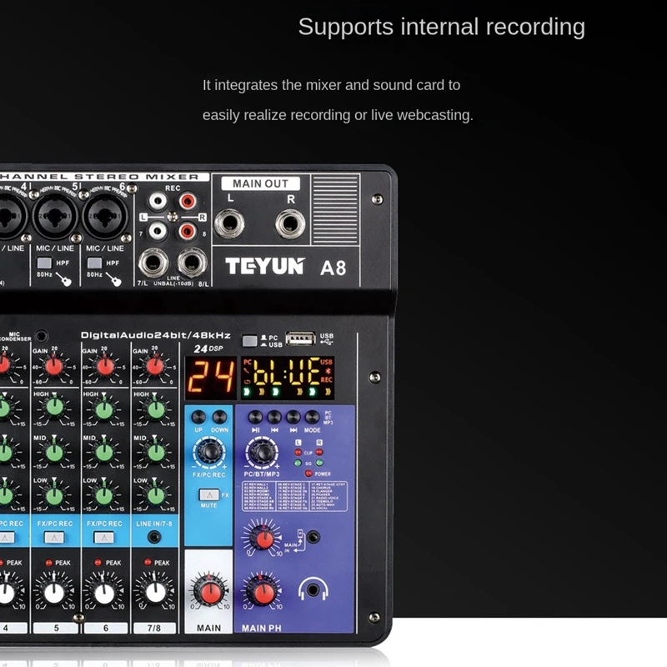
Task: Click the LINE IN/7-8 mini jack
Action: [x=154, y=537]
